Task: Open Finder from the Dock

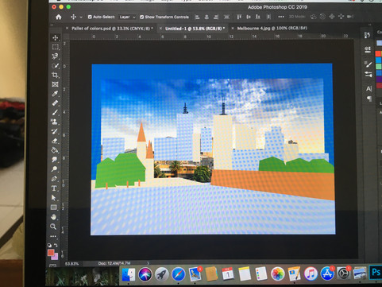Action: 129,274
